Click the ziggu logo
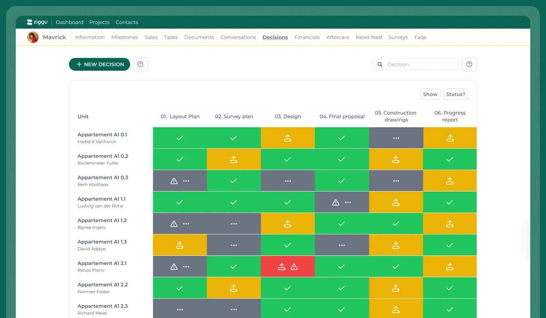The height and width of the screenshot is (318, 546). [x=37, y=22]
